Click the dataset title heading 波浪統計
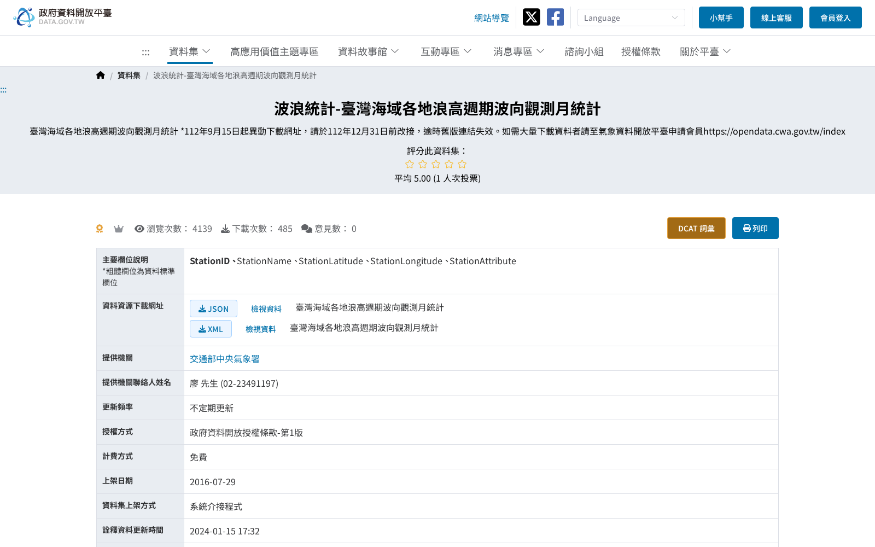The width and height of the screenshot is (875, 547). pos(437,109)
